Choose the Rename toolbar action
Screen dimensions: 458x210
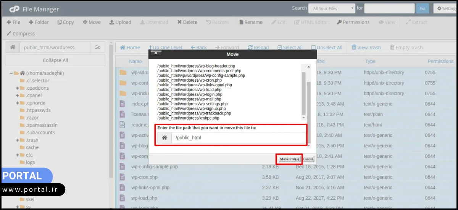pyautogui.click(x=251, y=22)
